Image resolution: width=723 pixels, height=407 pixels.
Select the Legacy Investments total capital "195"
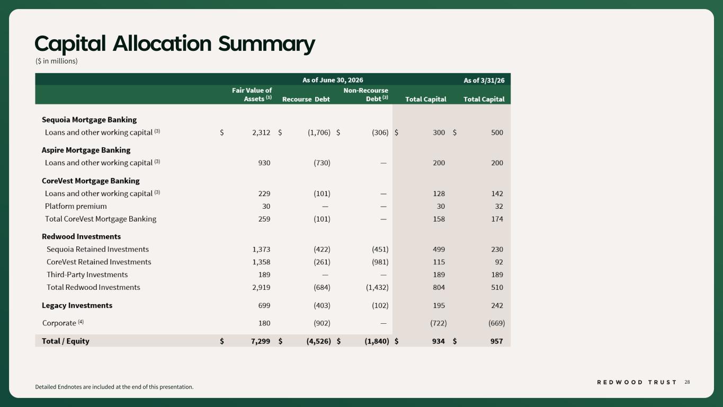439,305
